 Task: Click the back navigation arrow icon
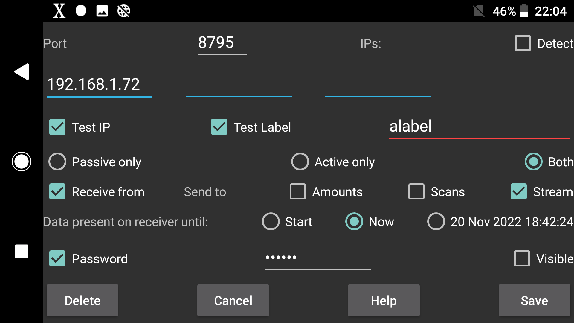click(22, 72)
